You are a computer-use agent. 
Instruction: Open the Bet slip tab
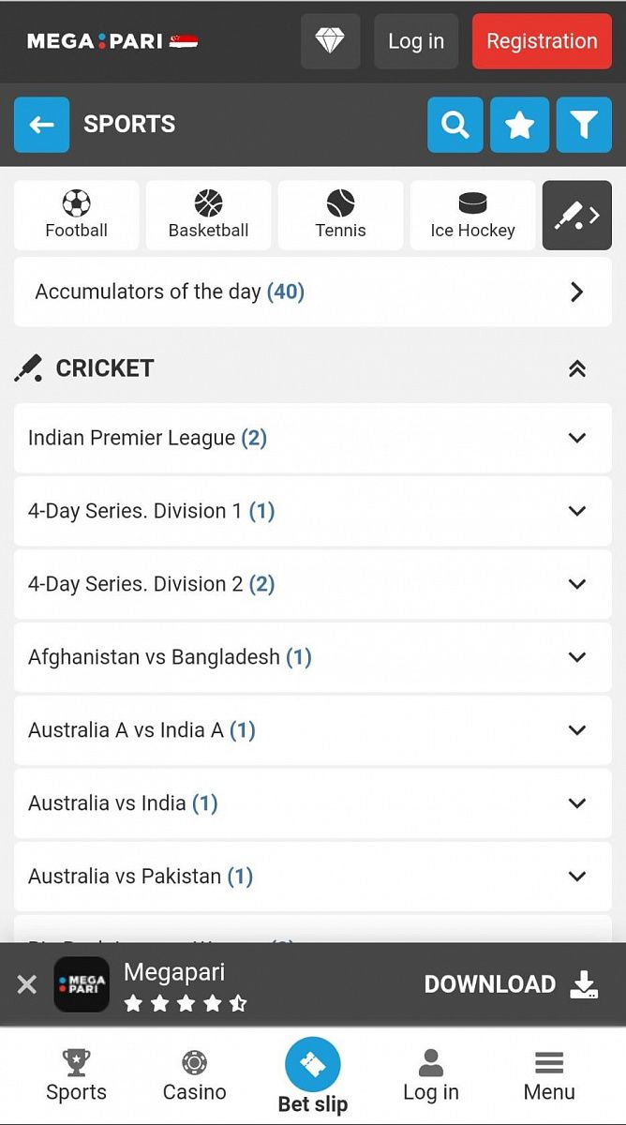pyautogui.click(x=313, y=1076)
